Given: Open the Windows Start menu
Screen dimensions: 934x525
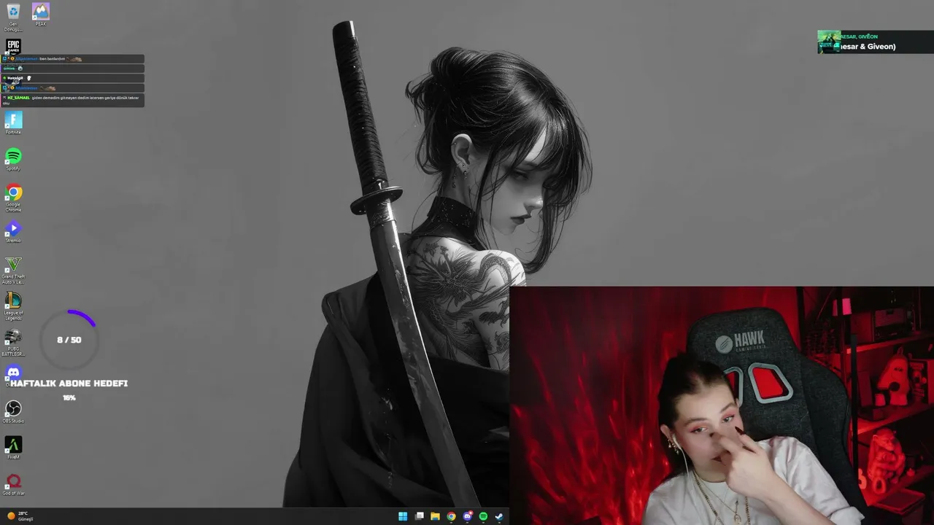Looking at the screenshot, I should click(x=403, y=516).
